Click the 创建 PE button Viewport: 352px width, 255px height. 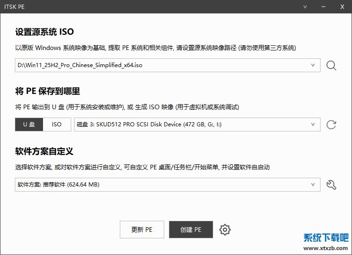tap(191, 230)
